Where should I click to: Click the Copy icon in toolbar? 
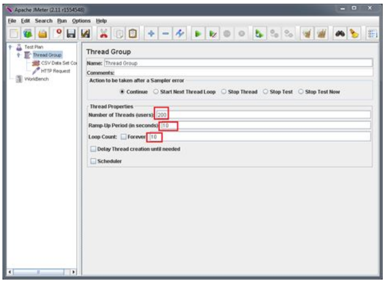pos(119,33)
